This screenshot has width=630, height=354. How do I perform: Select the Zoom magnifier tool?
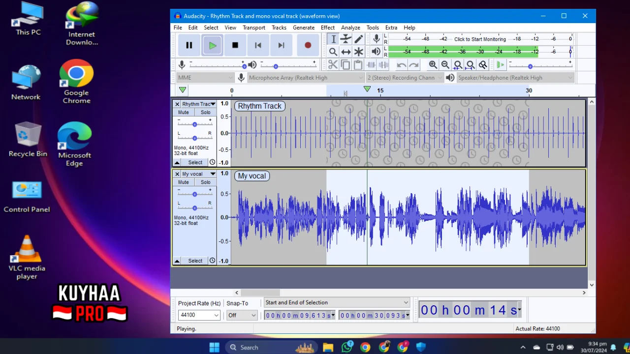pyautogui.click(x=333, y=52)
